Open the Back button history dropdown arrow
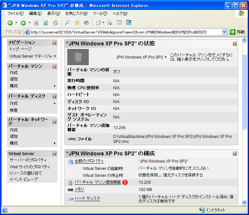This screenshot has width=249, height=215. coord(16,23)
